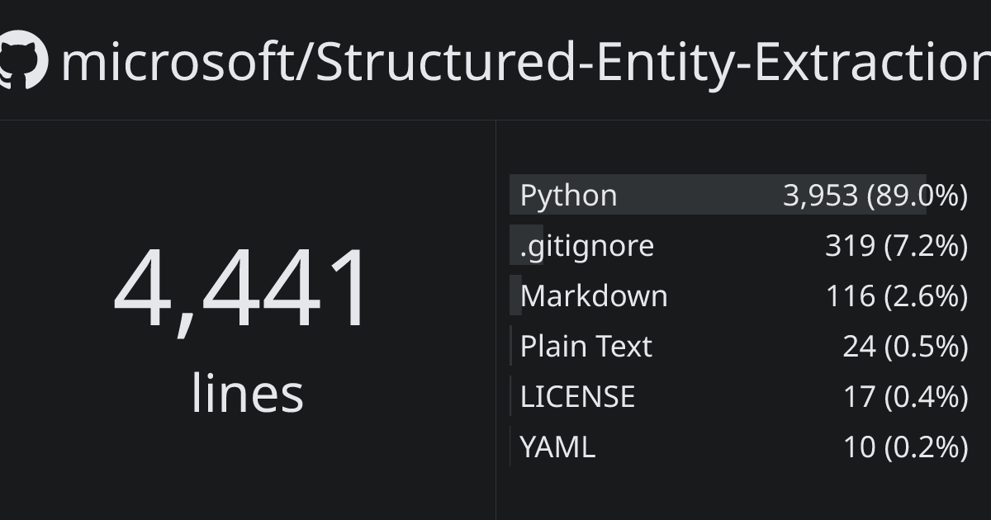991x520 pixels.
Task: Select the Python language label
Action: click(568, 196)
